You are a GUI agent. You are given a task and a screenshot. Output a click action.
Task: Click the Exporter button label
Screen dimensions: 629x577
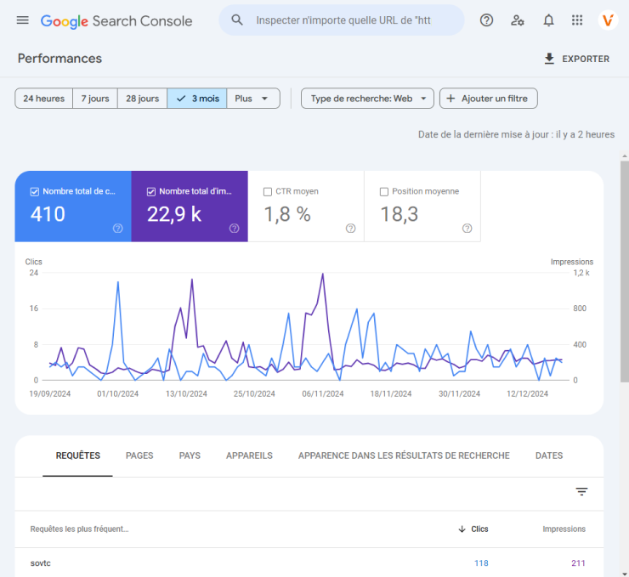tap(586, 59)
